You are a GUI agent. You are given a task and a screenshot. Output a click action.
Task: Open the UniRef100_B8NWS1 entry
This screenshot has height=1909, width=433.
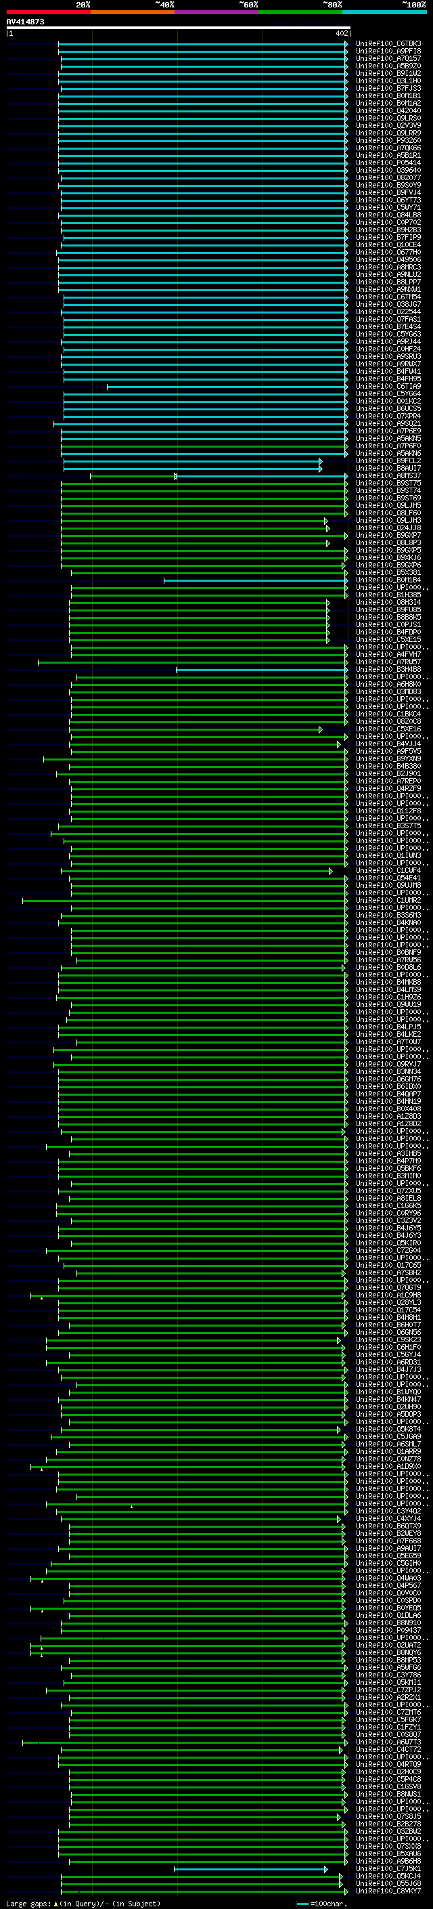(388, 1794)
